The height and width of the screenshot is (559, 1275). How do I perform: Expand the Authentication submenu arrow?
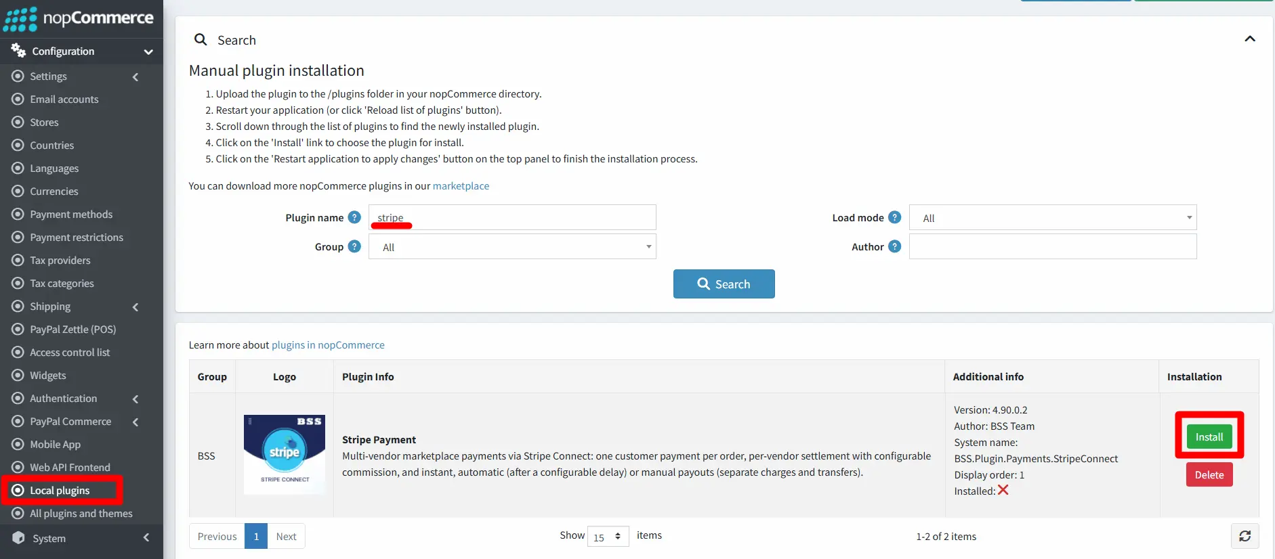coord(135,399)
